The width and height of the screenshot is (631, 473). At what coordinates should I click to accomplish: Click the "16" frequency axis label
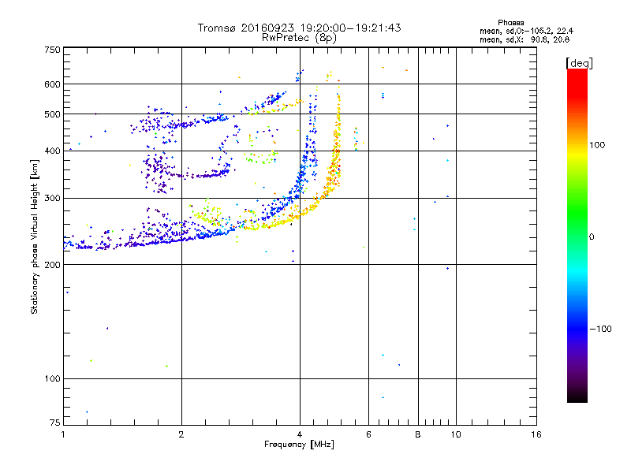coord(536,434)
